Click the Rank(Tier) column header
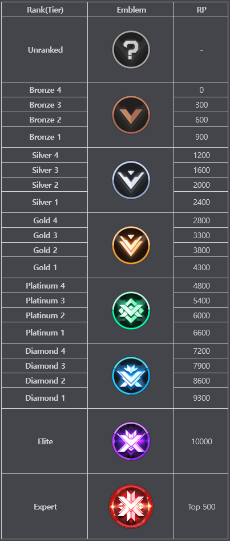 click(x=45, y=10)
